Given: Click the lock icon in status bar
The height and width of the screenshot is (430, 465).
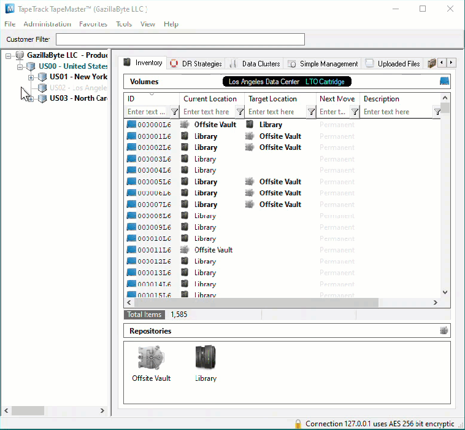Looking at the screenshot, I should point(298,424).
